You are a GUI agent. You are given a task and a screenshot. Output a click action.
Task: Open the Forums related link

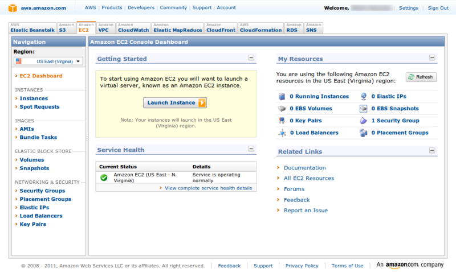(x=294, y=189)
